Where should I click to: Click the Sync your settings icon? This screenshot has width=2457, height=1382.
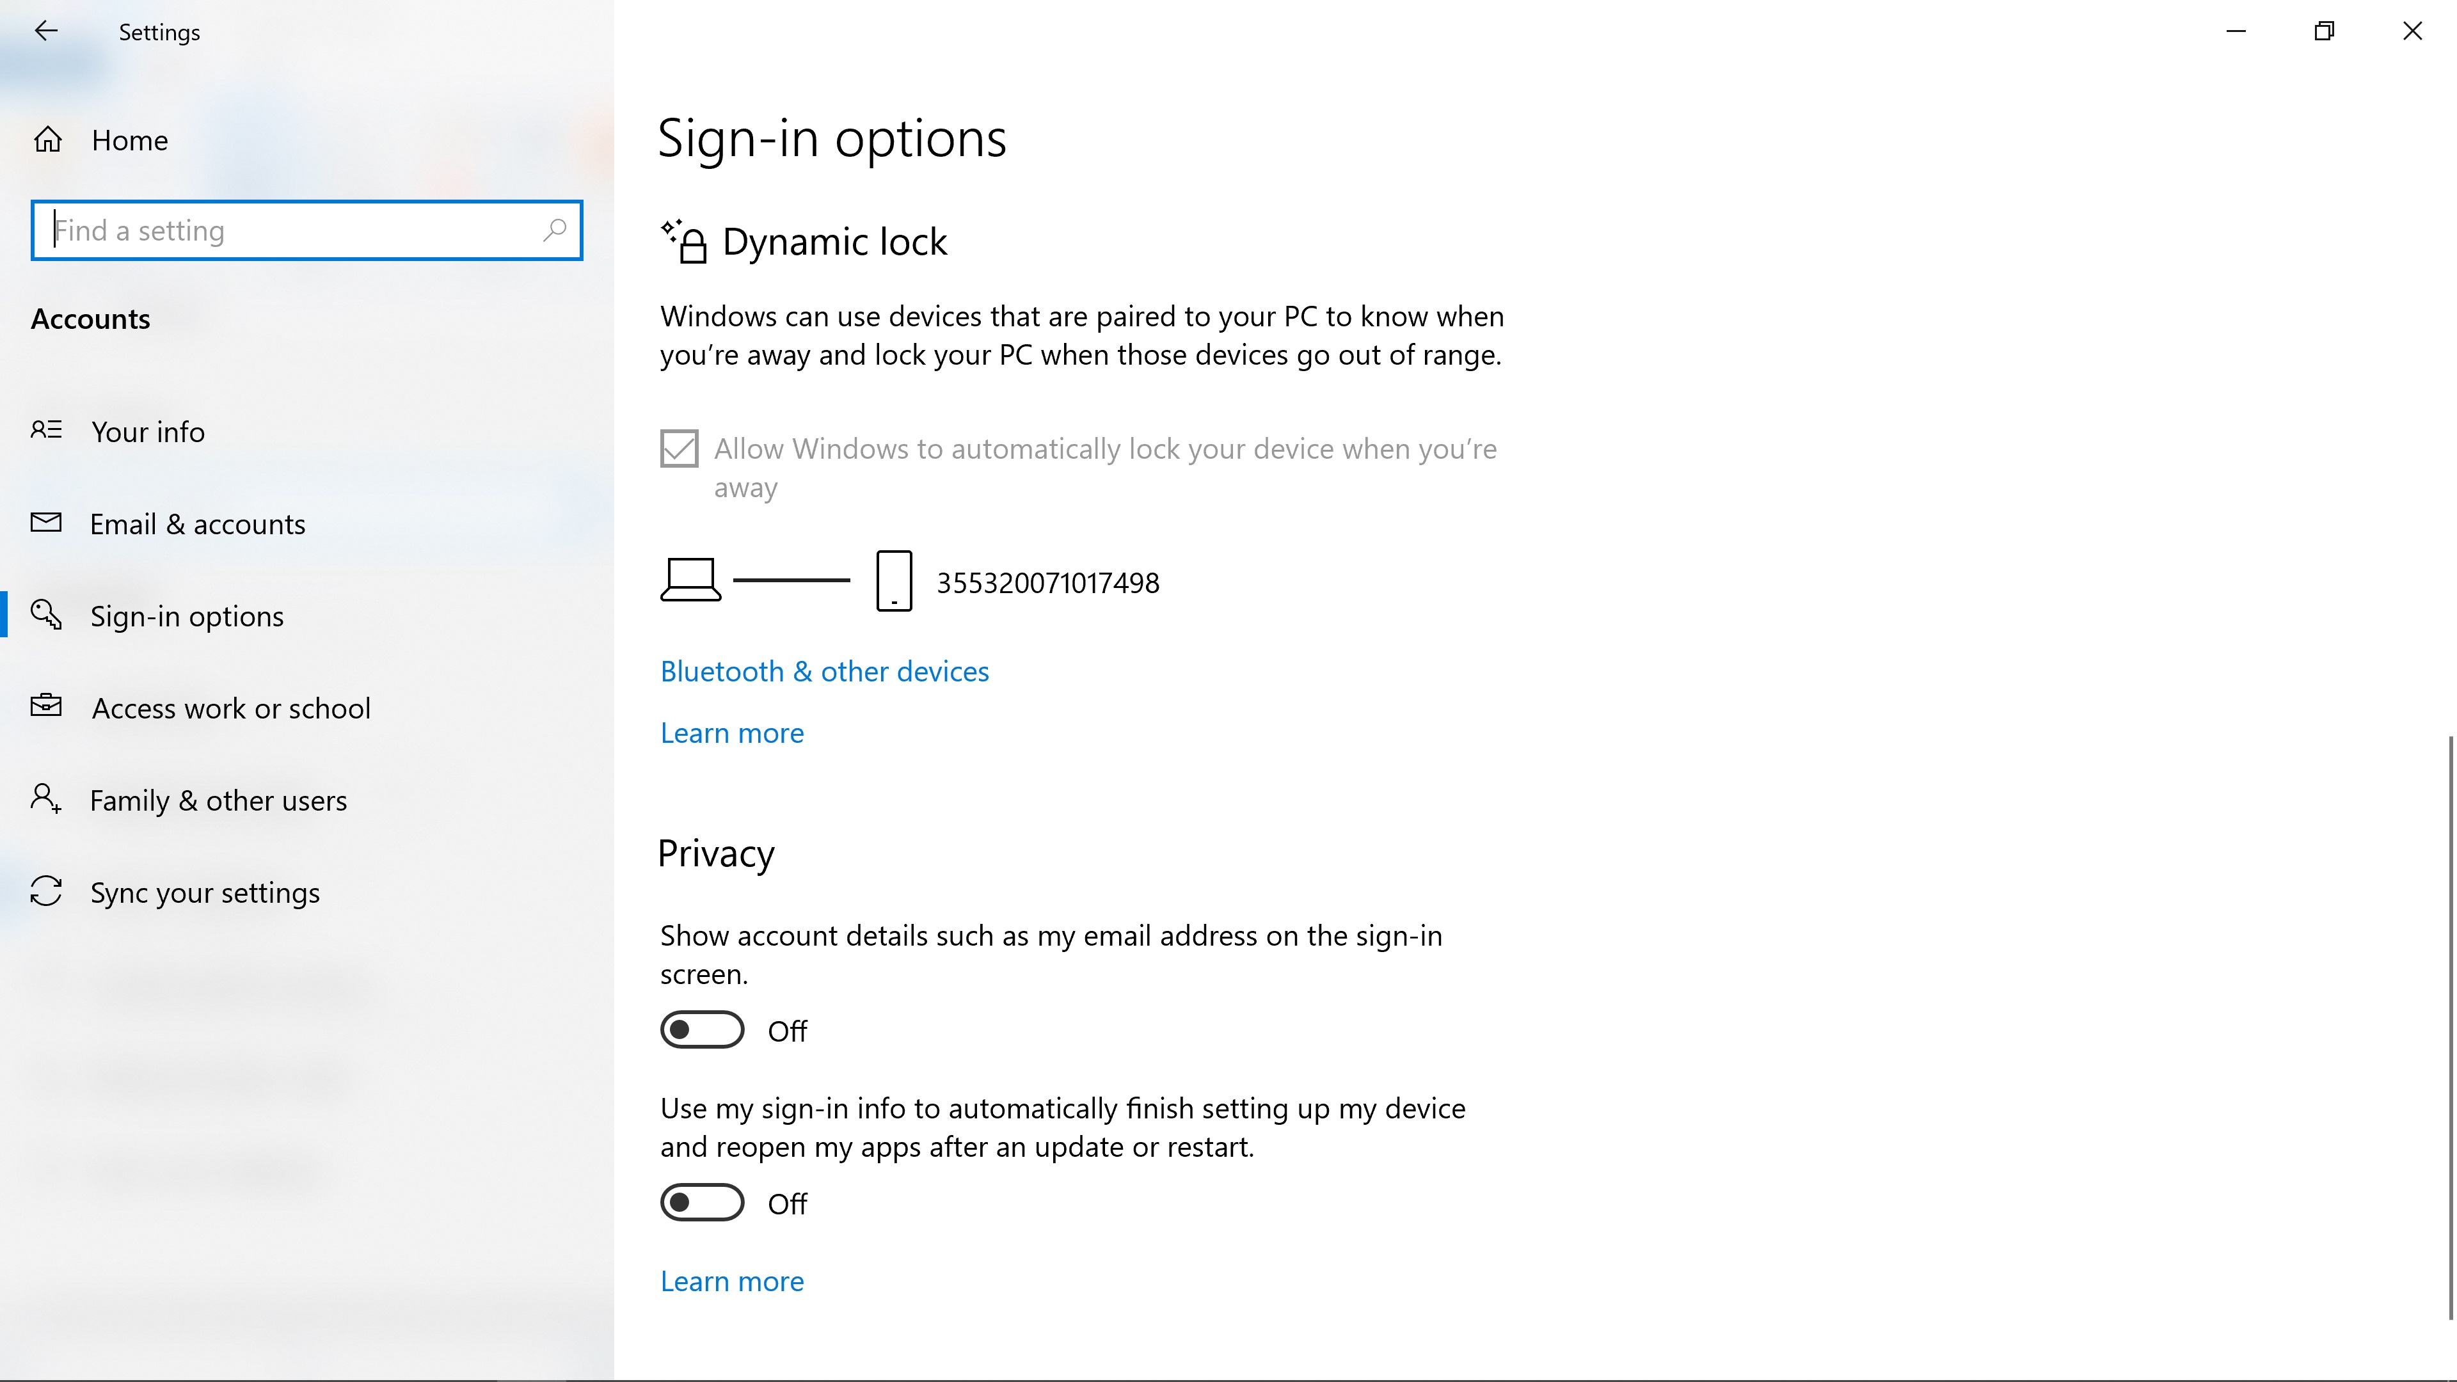[46, 892]
